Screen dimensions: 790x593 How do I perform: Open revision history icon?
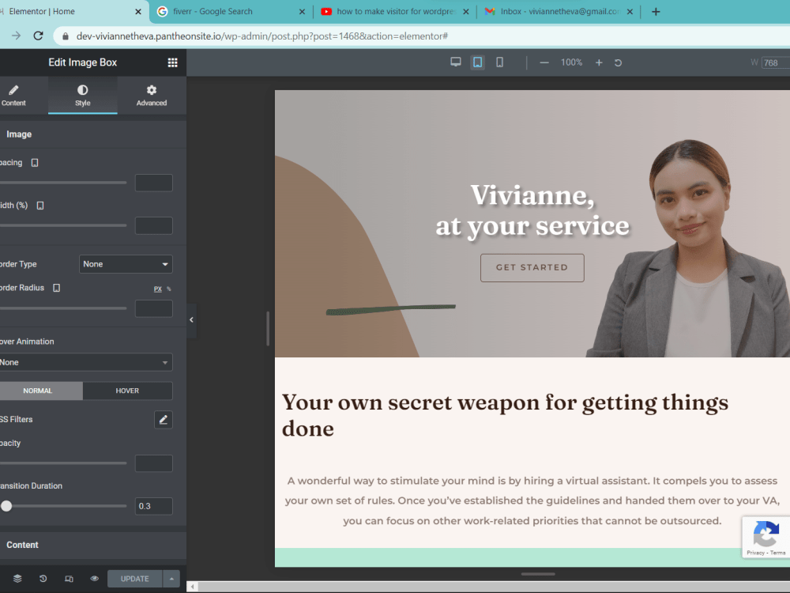point(43,579)
